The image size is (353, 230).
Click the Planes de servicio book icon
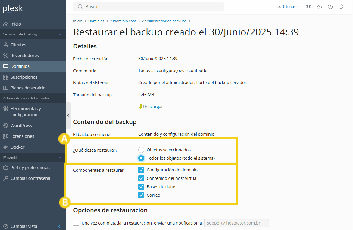tap(6, 88)
